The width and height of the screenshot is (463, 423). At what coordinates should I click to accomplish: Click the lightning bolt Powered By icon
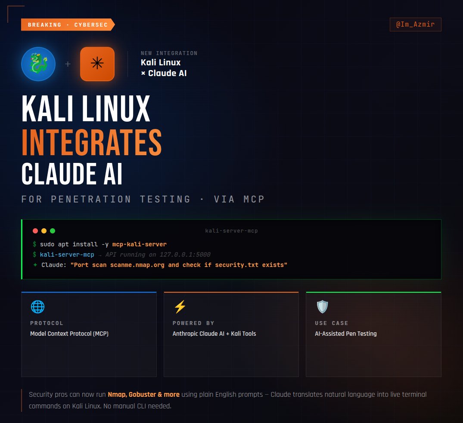(x=180, y=307)
